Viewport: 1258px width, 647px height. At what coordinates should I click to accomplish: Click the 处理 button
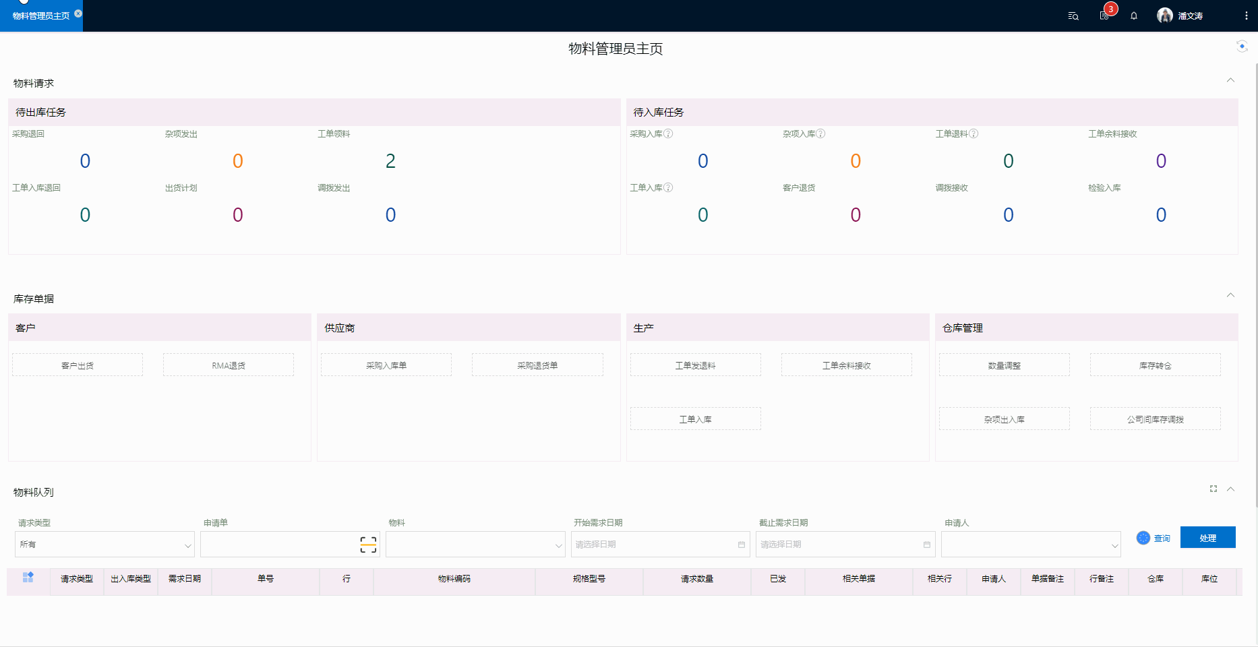click(x=1207, y=538)
